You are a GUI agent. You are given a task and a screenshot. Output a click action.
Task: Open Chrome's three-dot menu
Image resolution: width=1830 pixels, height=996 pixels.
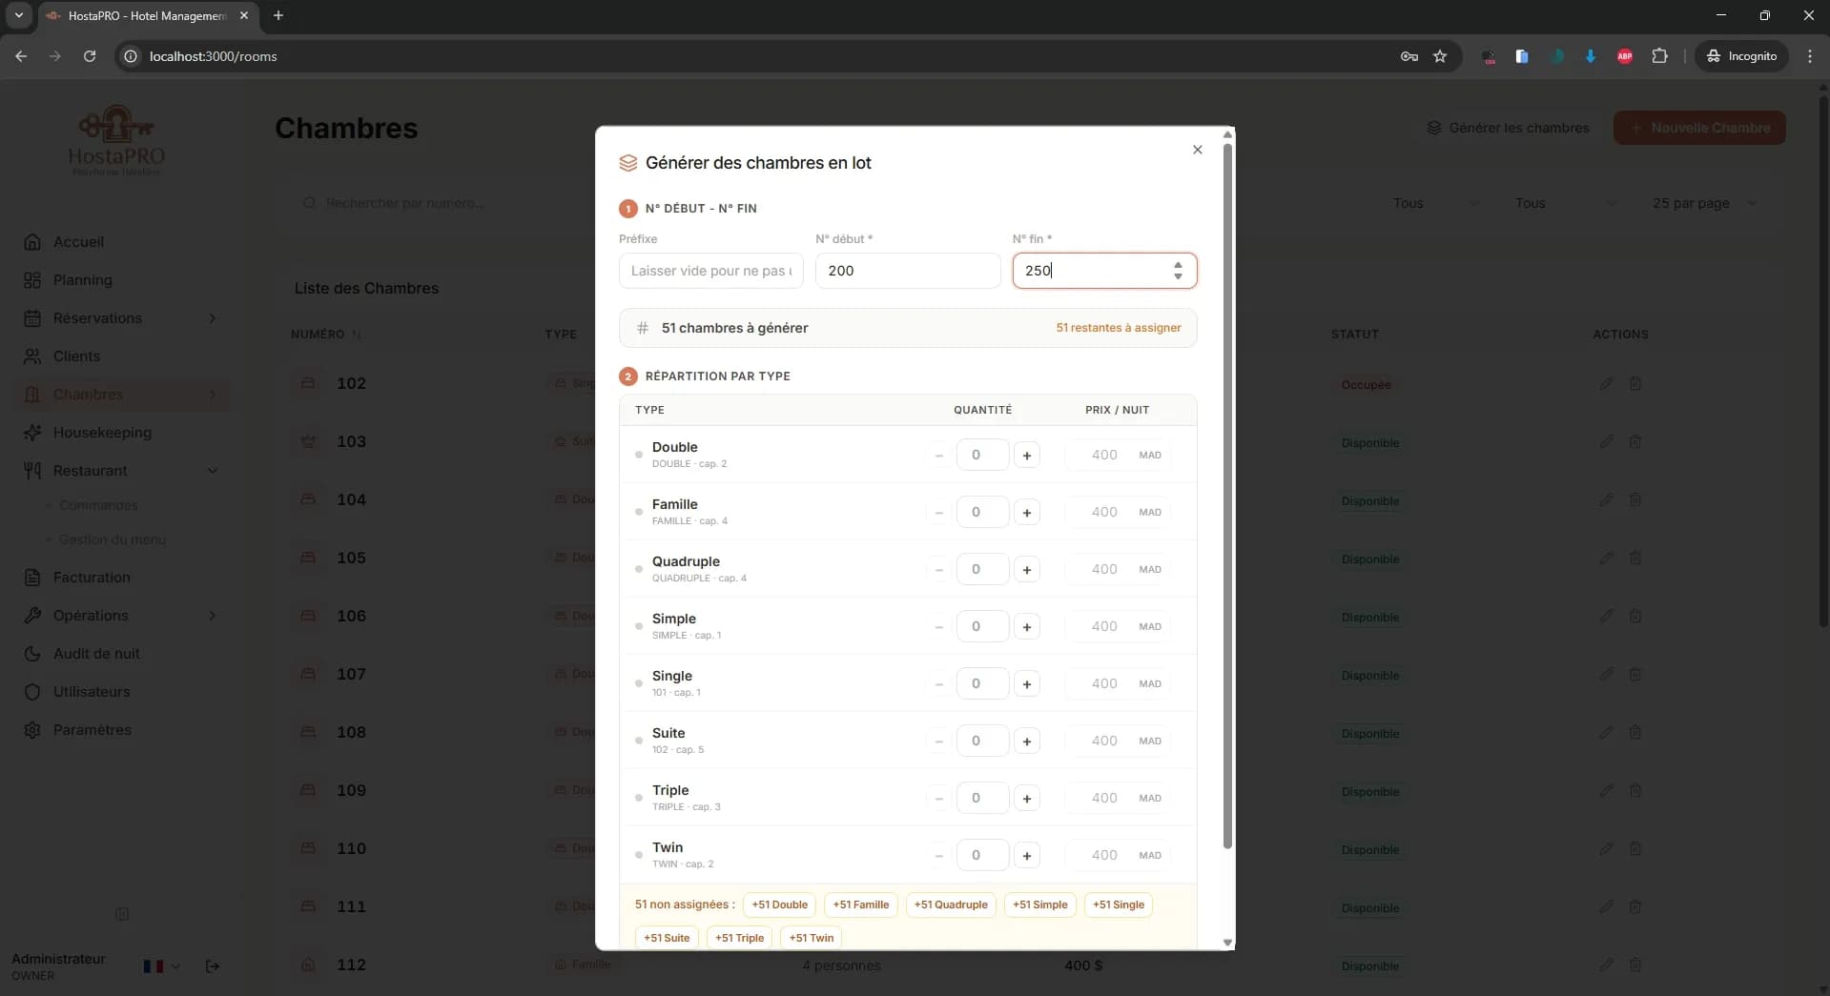tap(1809, 56)
